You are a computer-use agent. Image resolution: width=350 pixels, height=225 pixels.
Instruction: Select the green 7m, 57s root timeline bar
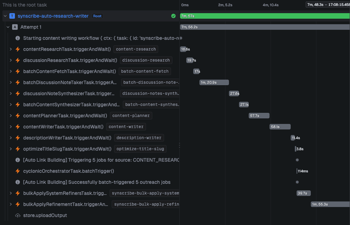point(265,16)
